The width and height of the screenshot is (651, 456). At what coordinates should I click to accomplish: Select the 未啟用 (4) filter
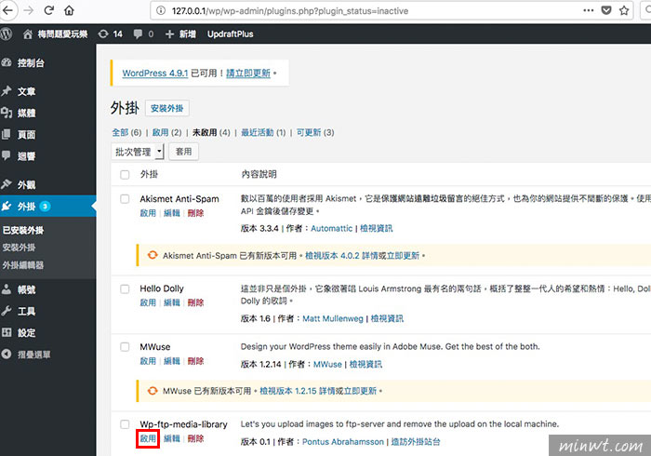[x=211, y=132]
